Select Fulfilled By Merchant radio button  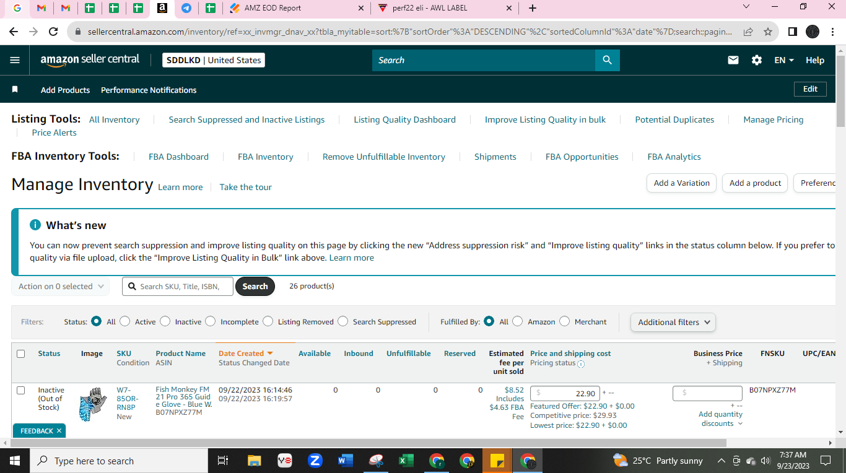[564, 321]
